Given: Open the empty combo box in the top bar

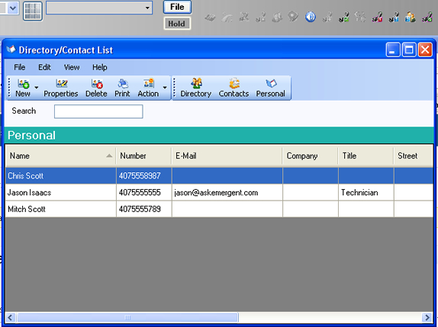Looking at the screenshot, I should tap(99, 8).
